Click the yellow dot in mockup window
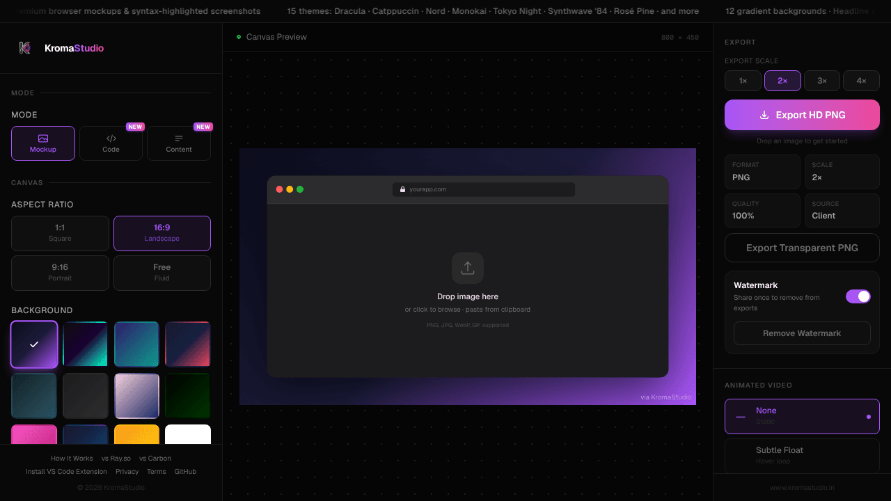The width and height of the screenshot is (891, 501). (290, 189)
